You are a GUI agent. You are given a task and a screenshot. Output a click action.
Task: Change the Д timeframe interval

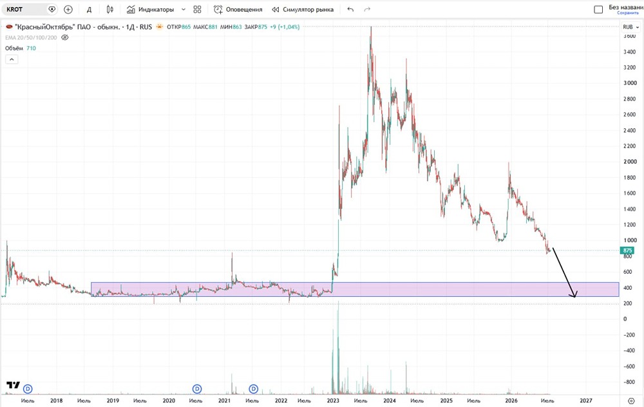tap(89, 9)
